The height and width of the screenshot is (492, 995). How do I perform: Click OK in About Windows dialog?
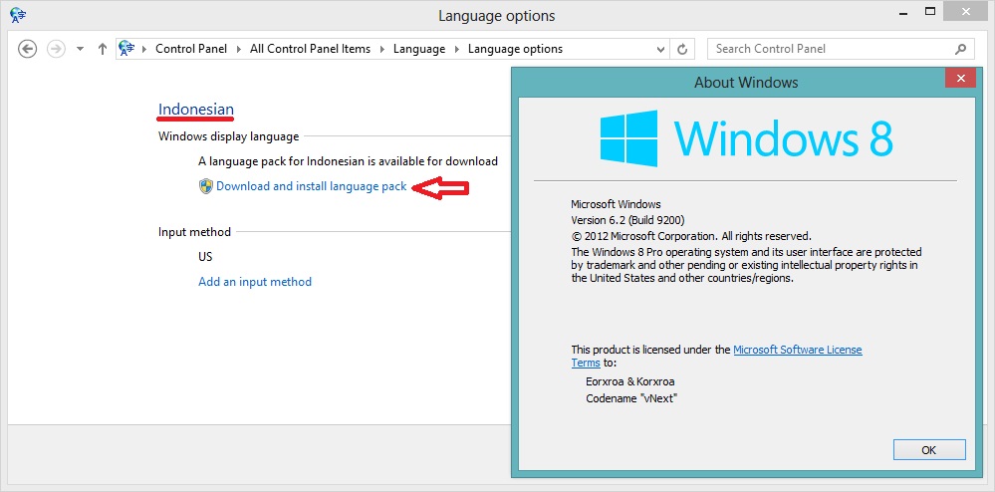pos(929,449)
